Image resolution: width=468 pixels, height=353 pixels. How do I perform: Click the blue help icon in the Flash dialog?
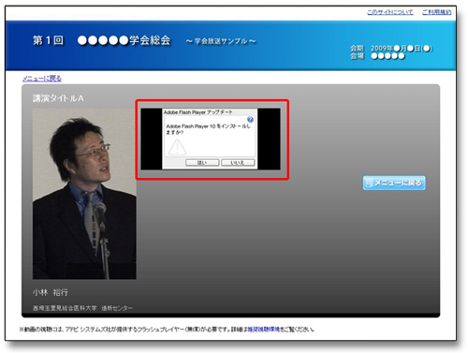tap(250, 120)
